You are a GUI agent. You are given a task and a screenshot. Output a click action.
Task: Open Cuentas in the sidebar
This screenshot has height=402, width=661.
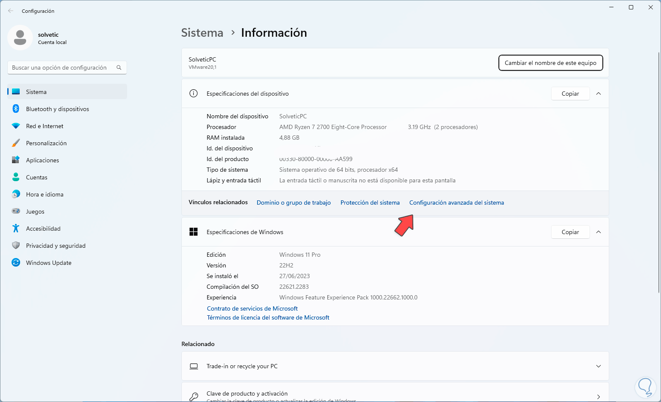click(37, 177)
